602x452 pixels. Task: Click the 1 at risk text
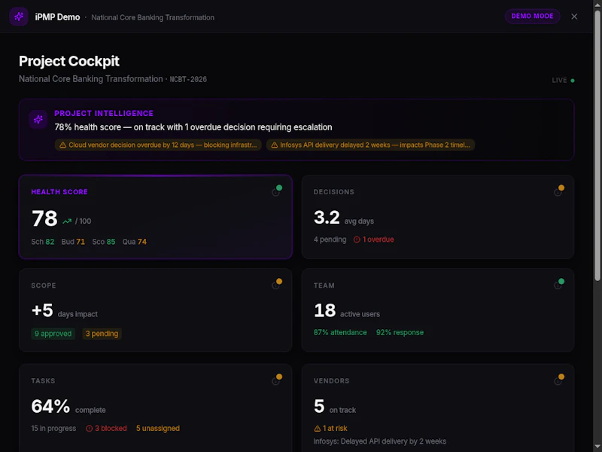pos(335,428)
